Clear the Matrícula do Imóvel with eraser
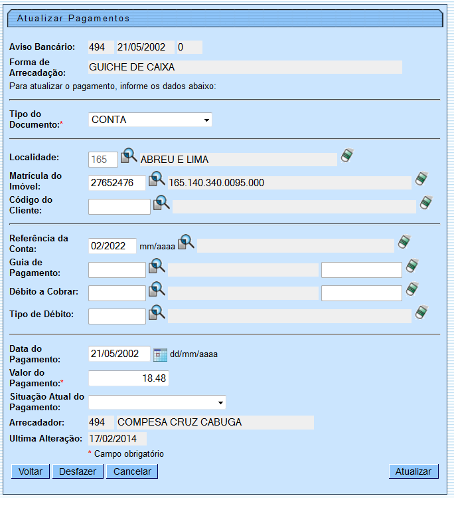This screenshot has height=506, width=454. [x=421, y=179]
